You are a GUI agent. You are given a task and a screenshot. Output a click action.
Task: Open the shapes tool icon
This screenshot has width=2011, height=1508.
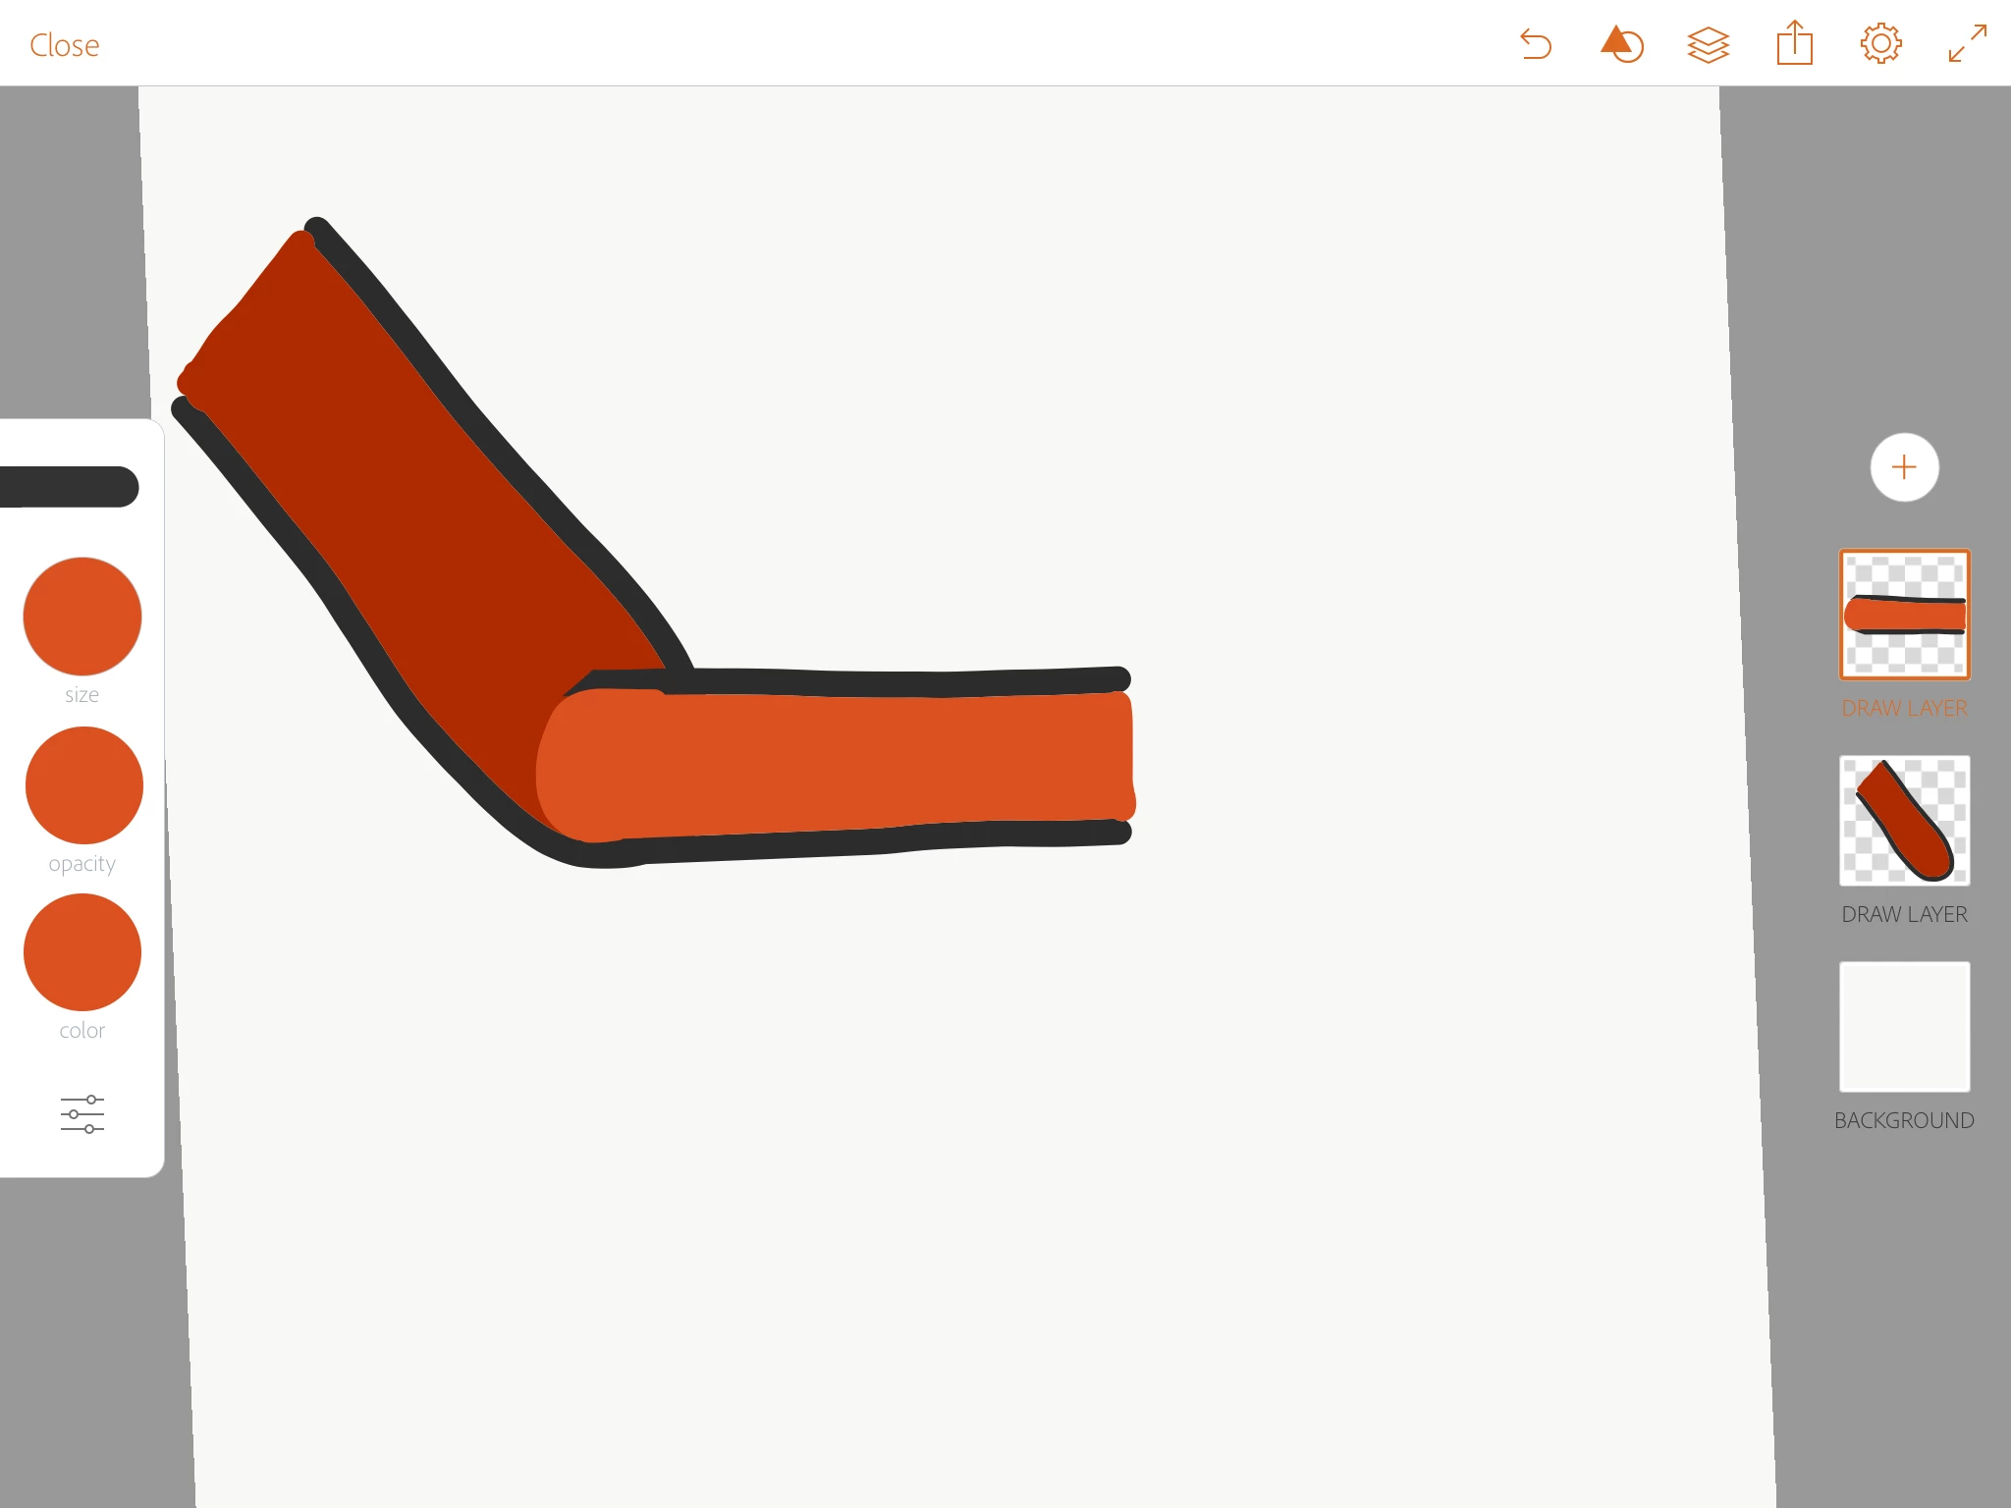pyautogui.click(x=1621, y=45)
